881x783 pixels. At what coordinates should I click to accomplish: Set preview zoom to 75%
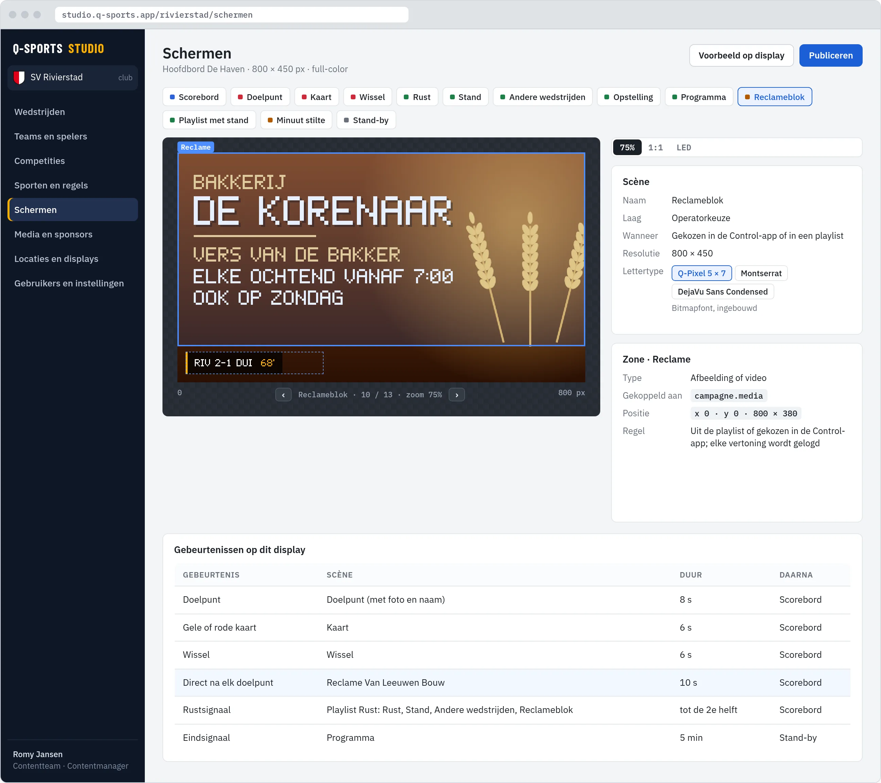[627, 148]
